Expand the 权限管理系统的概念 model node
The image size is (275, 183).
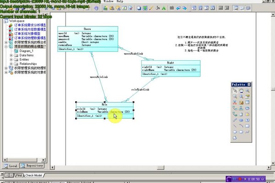[x=6, y=42]
